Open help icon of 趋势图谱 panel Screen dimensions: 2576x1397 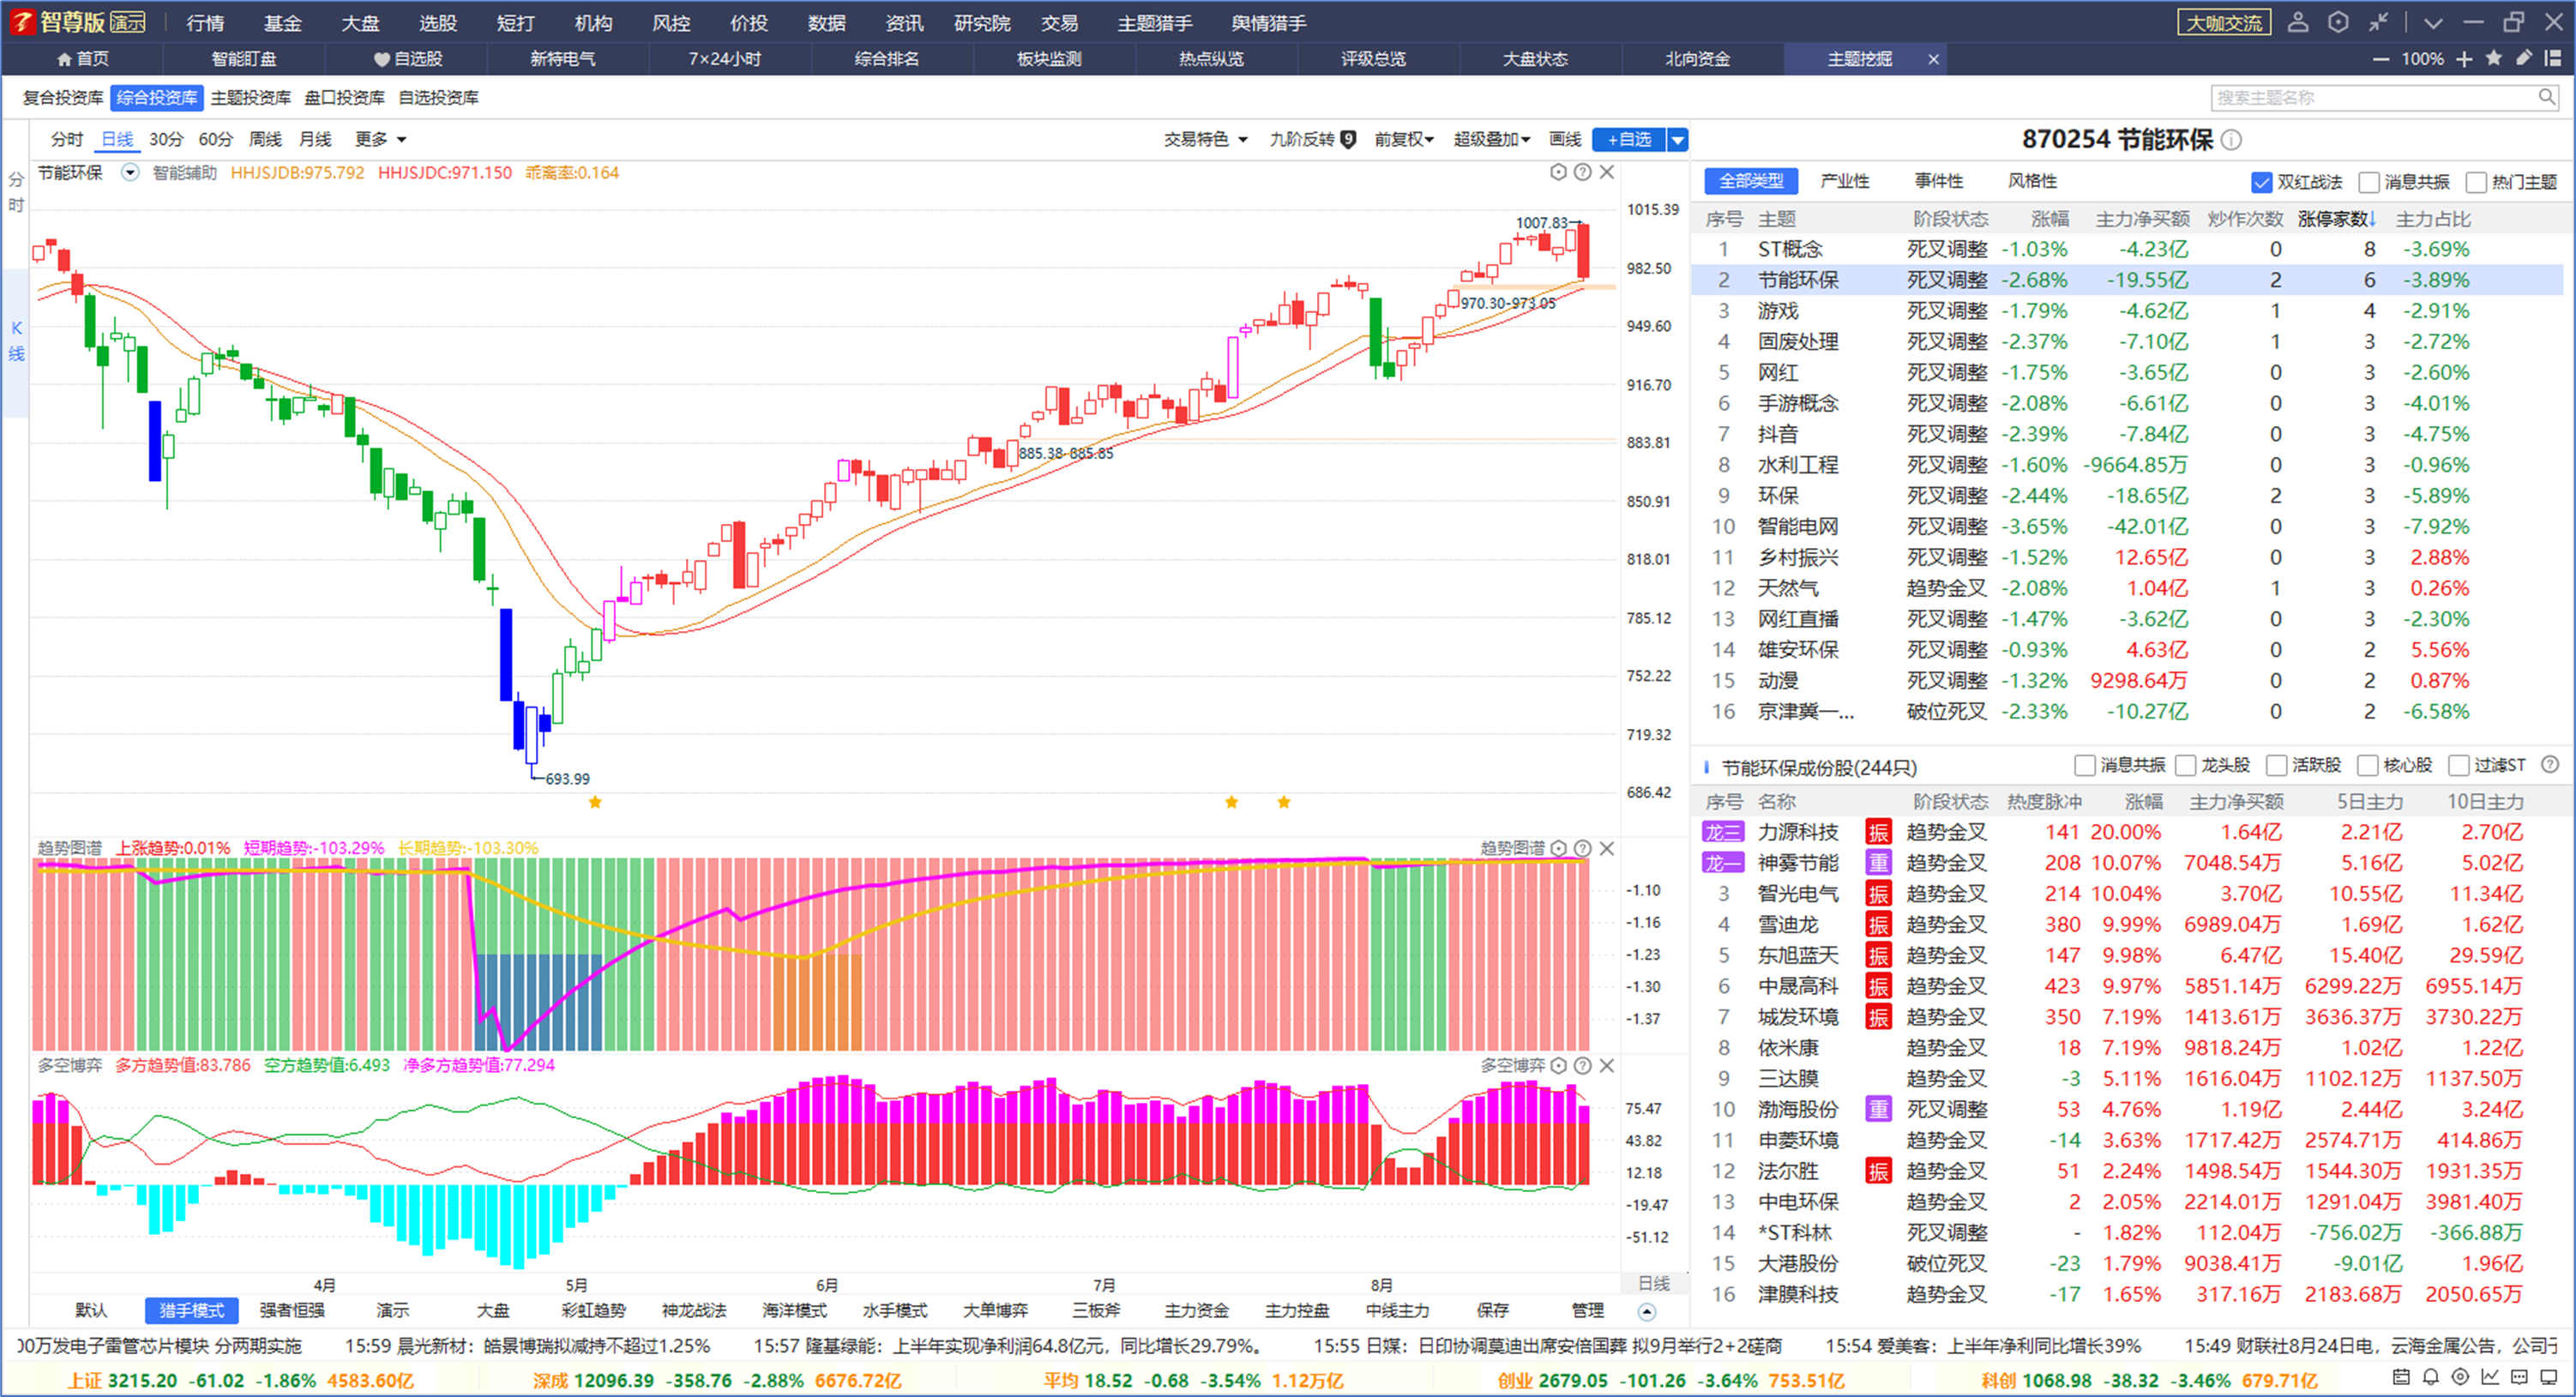pyautogui.click(x=1582, y=848)
